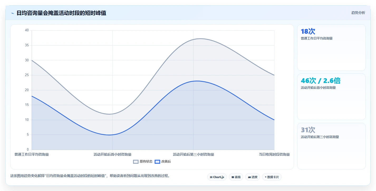Viewport: 376px width, 191px height.
Task: Click the 趋势分析 label in the header
Action: click(x=358, y=13)
